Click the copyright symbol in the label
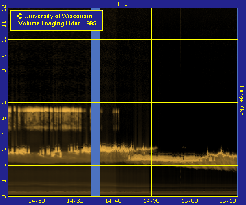This screenshot has width=246, height=205. (x=20, y=16)
